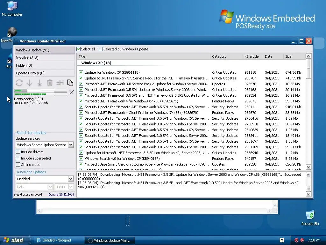Click the download updates arrow icon

tap(29, 83)
